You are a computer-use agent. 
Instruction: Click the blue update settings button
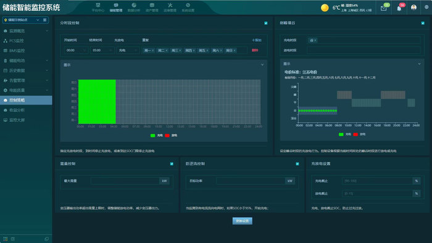243,221
